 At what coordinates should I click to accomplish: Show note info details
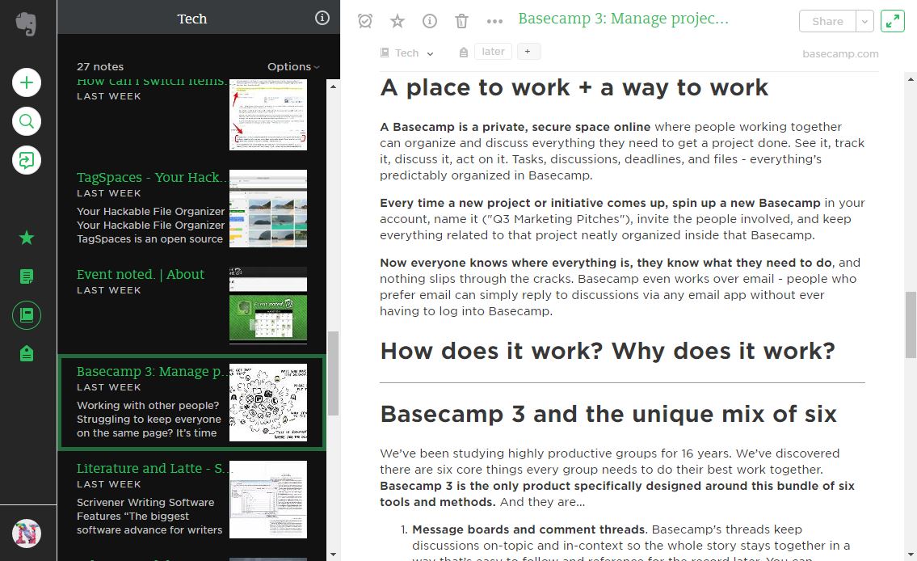(x=429, y=21)
